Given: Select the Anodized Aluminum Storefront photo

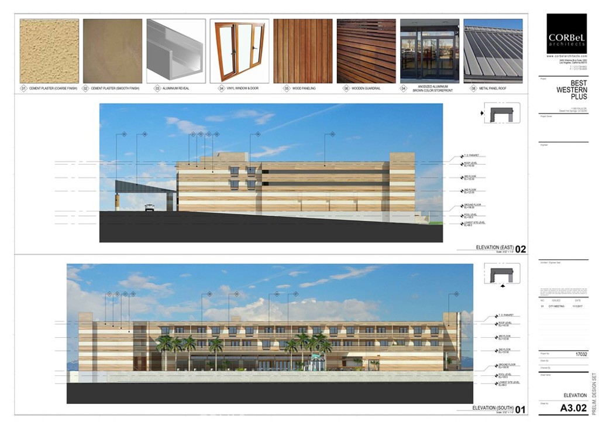Looking at the screenshot, I should [x=429, y=51].
